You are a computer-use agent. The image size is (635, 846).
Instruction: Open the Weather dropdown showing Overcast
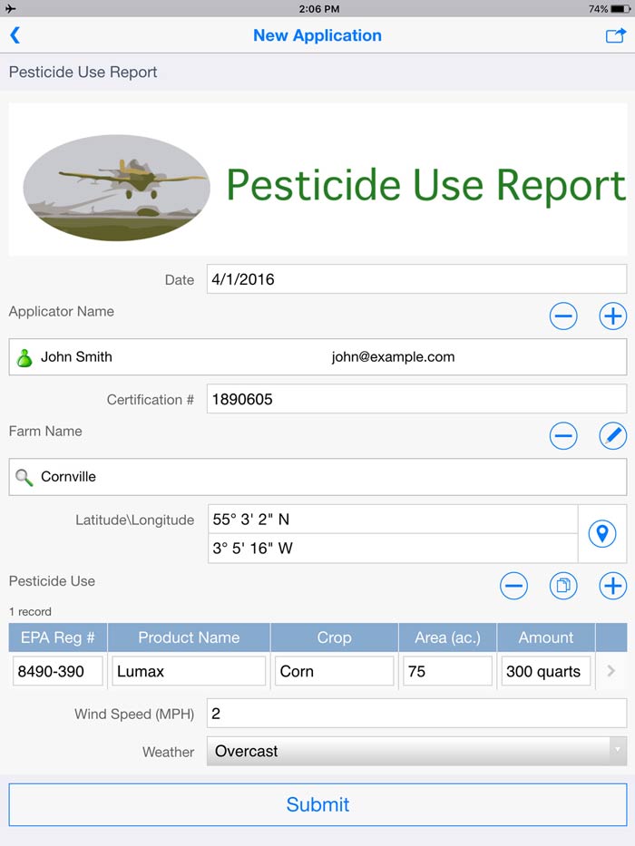416,752
